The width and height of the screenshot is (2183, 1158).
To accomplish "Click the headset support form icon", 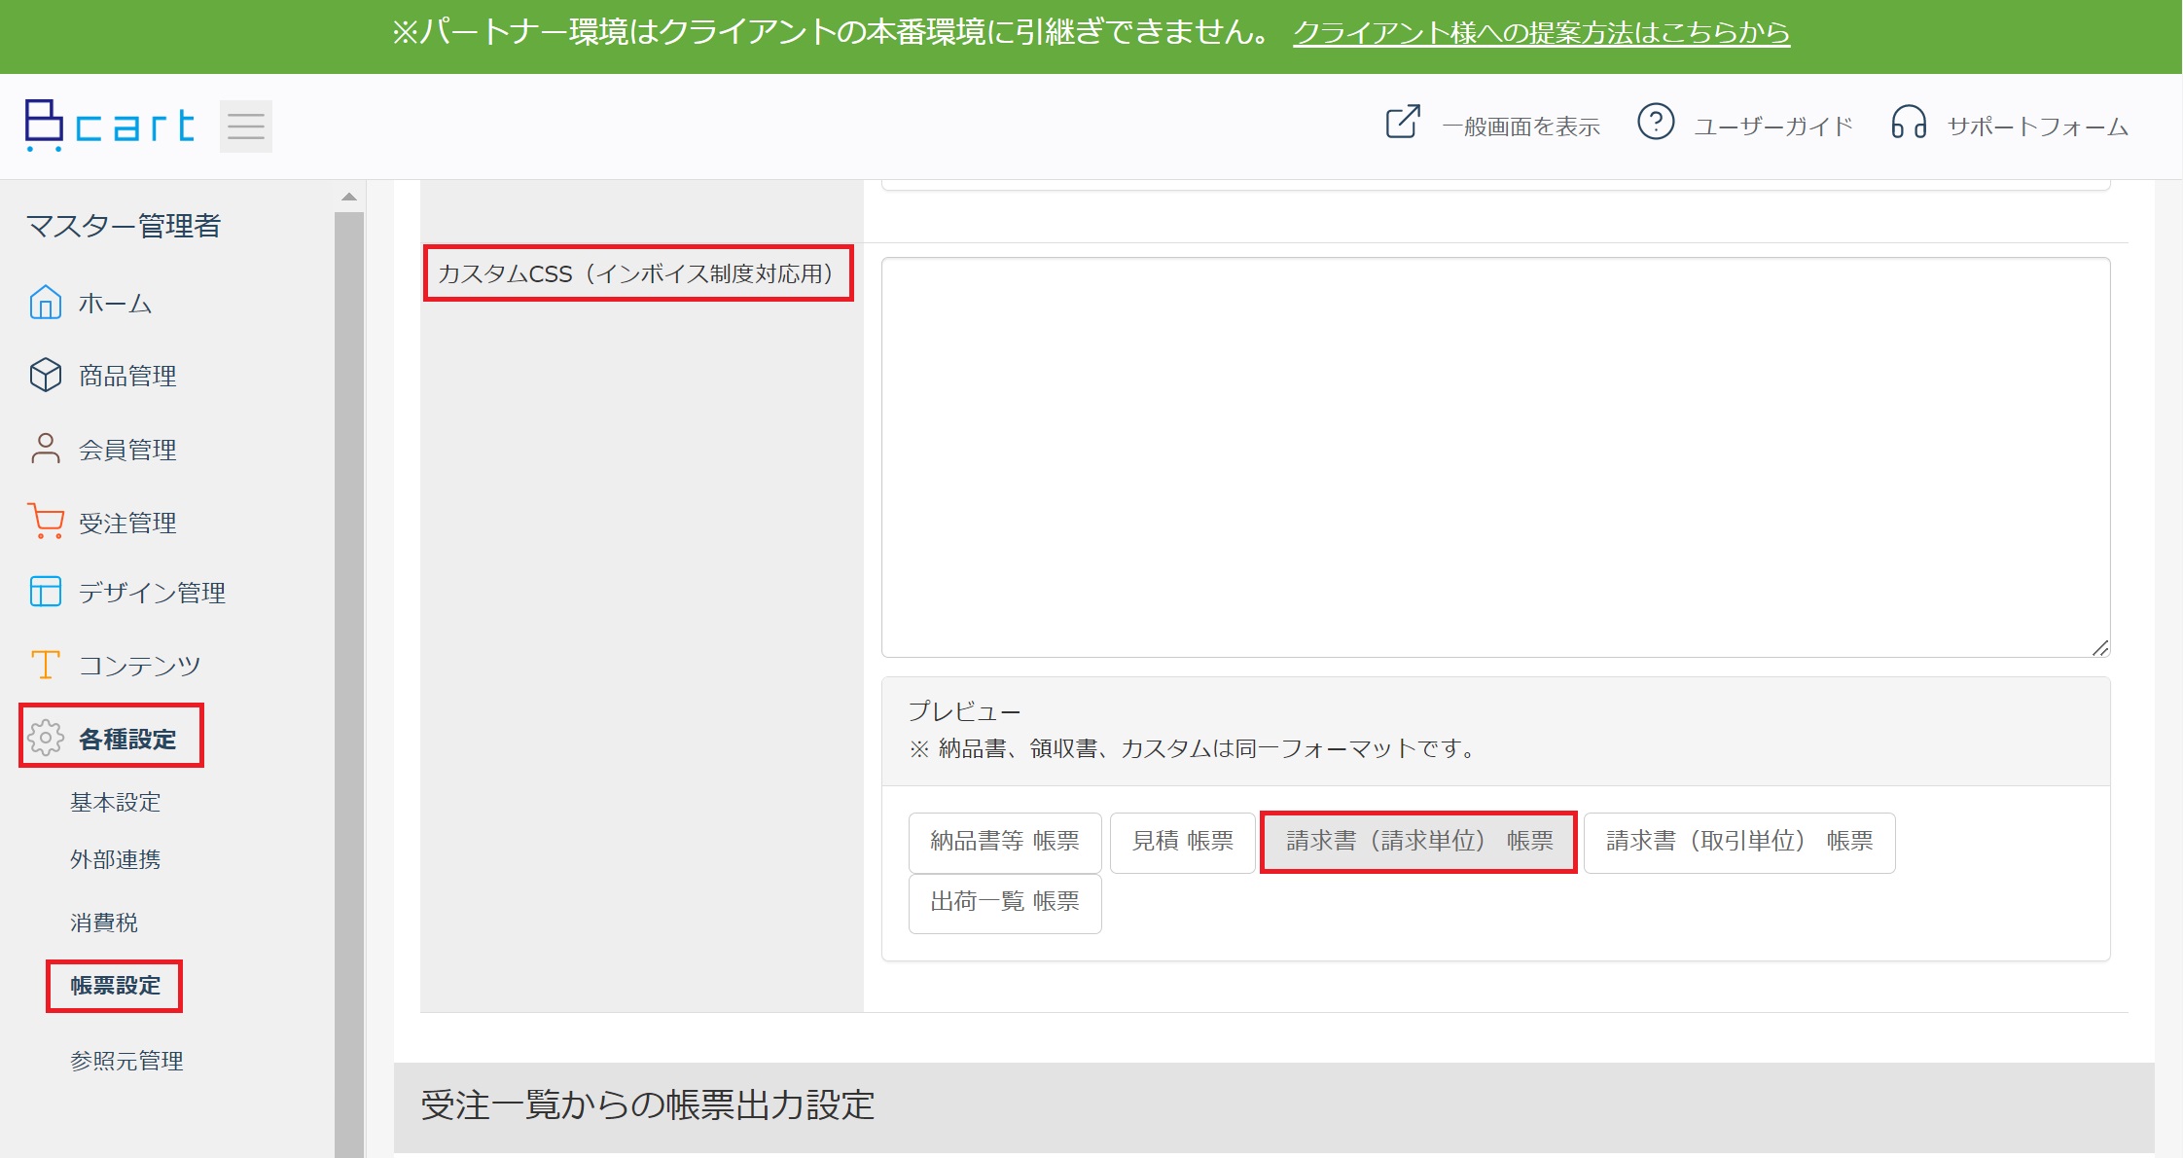I will (1909, 123).
